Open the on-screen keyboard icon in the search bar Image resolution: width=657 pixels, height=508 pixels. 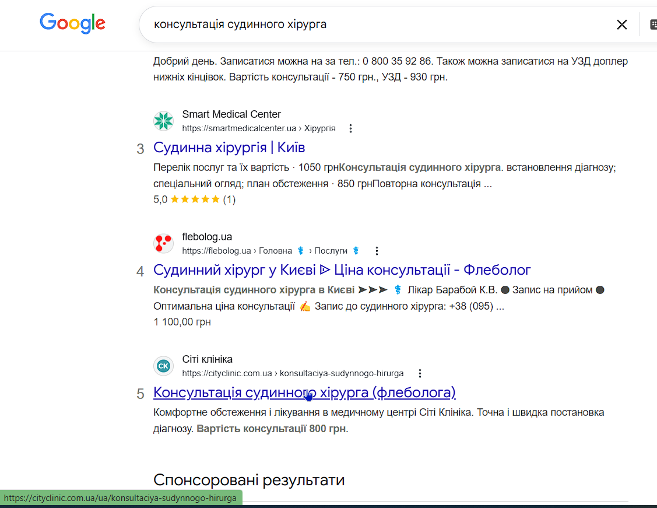(x=654, y=24)
